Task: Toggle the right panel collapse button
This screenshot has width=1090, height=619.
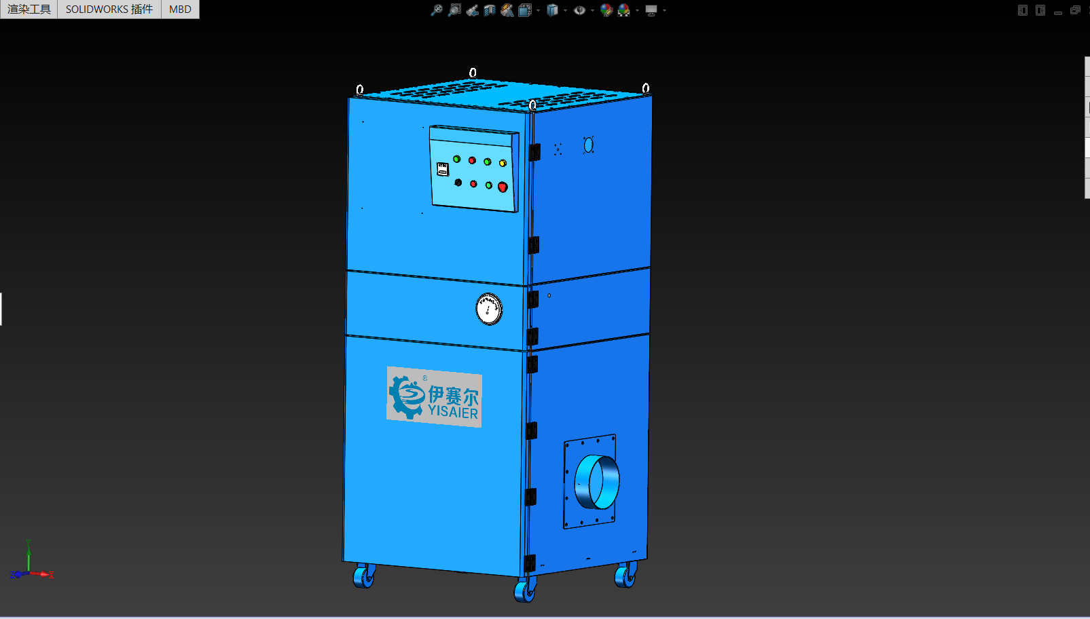Action: click(x=1040, y=10)
